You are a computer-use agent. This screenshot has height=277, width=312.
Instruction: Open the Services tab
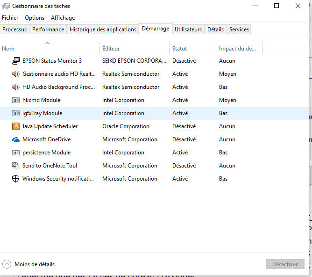[239, 29]
